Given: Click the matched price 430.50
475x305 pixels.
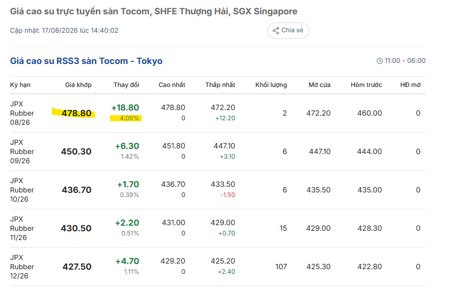Looking at the screenshot, I should pyautogui.click(x=76, y=228).
